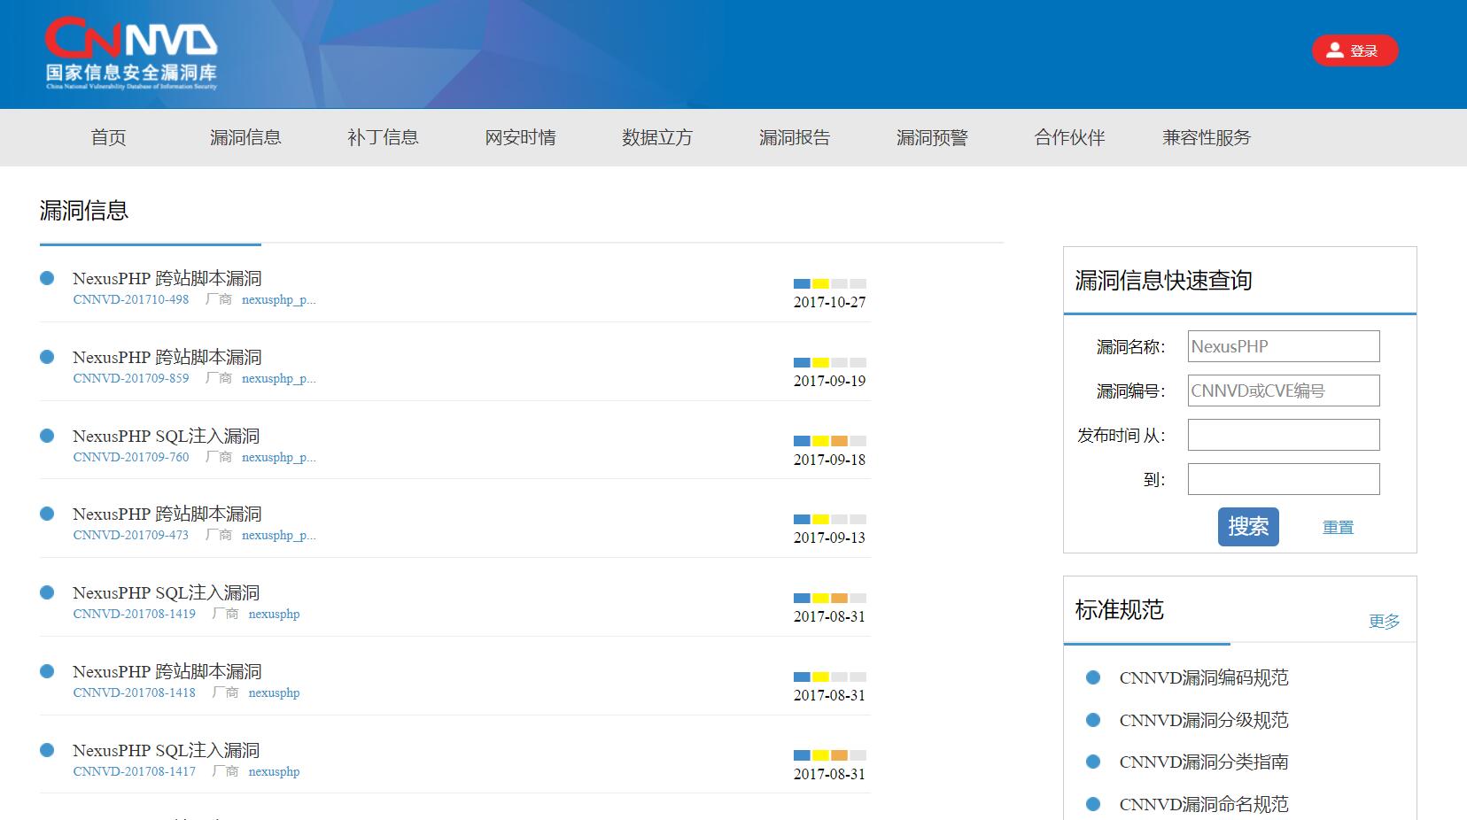Screen dimensions: 1467x820
Task: Focus the 漏洞名称 input field
Action: click(1284, 346)
